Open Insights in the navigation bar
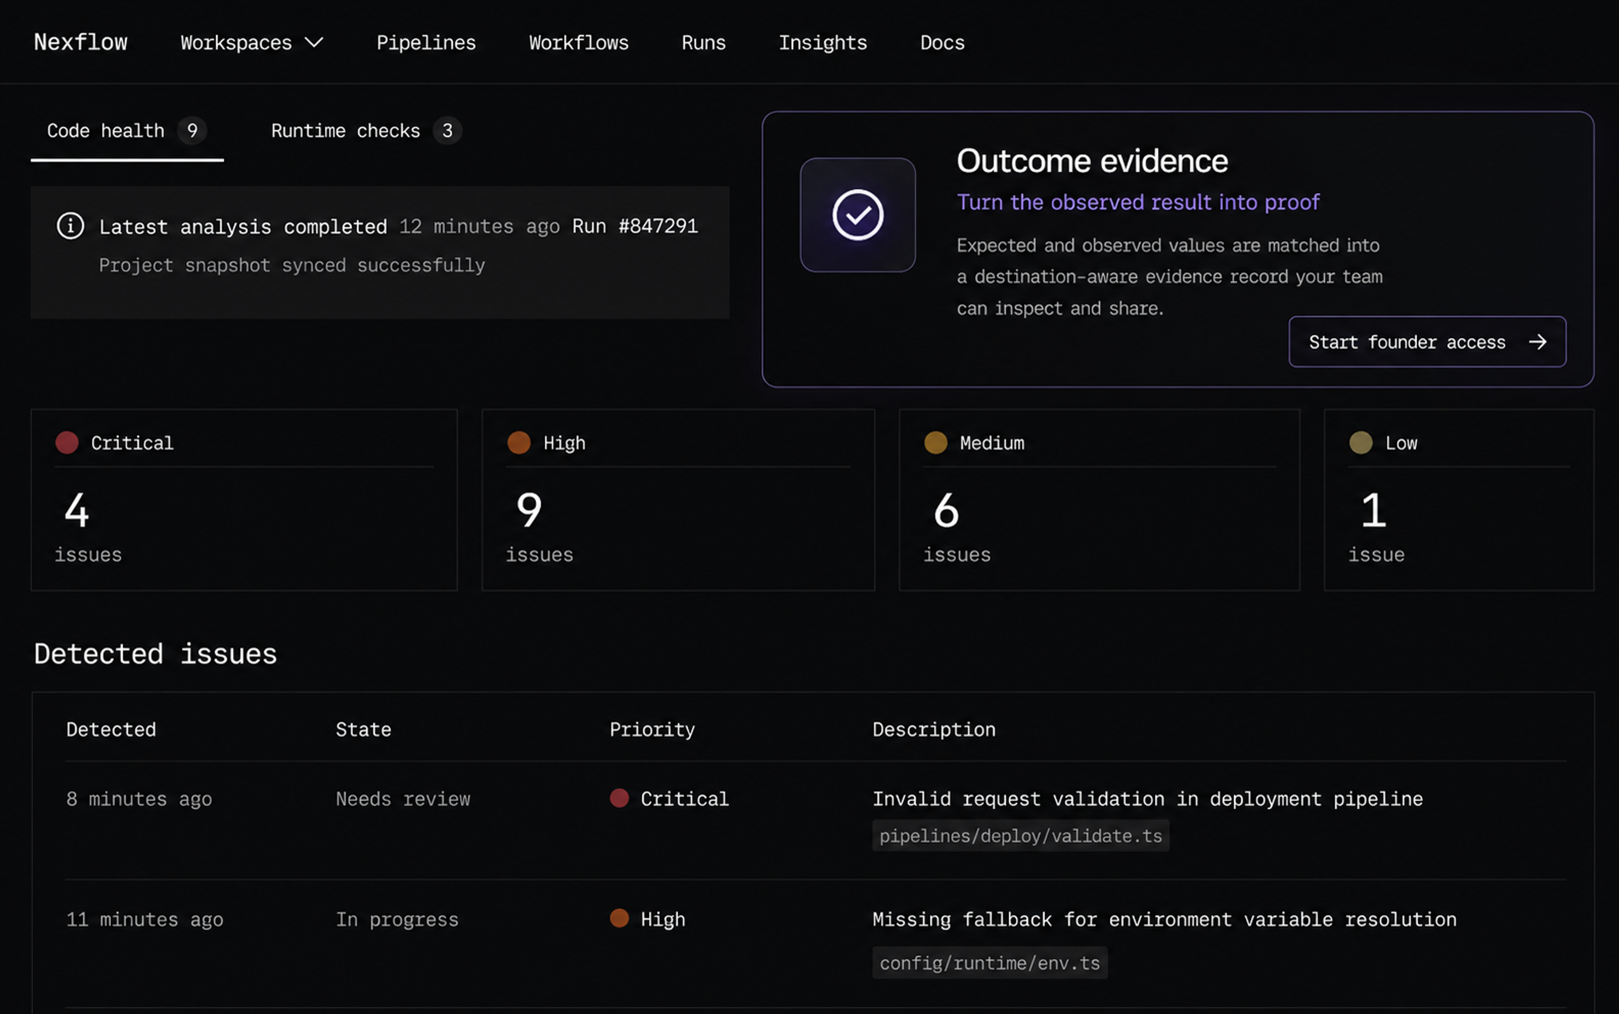The image size is (1619, 1014). (822, 43)
